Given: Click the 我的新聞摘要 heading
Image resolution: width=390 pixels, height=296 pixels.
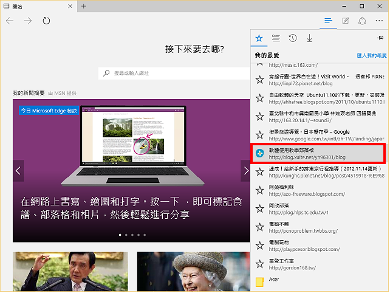Looking at the screenshot, I should [29, 93].
